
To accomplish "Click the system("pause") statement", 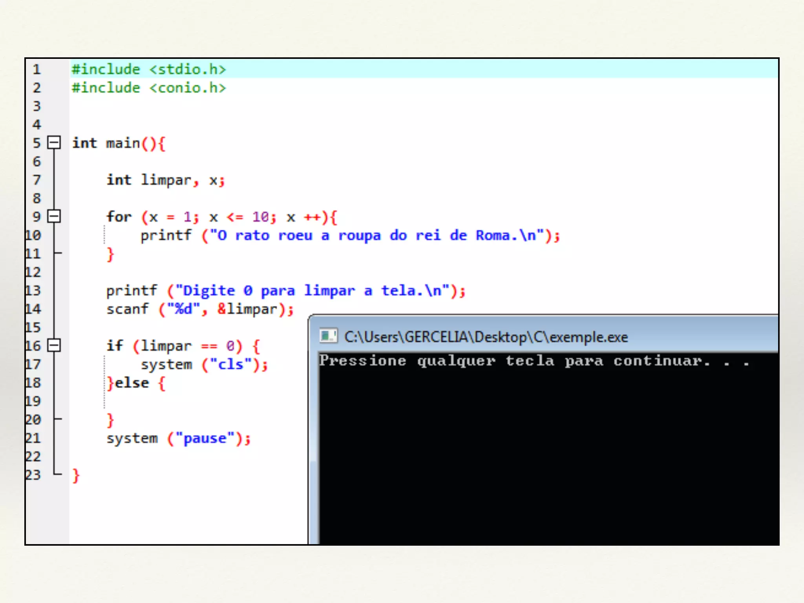I will coord(178,438).
